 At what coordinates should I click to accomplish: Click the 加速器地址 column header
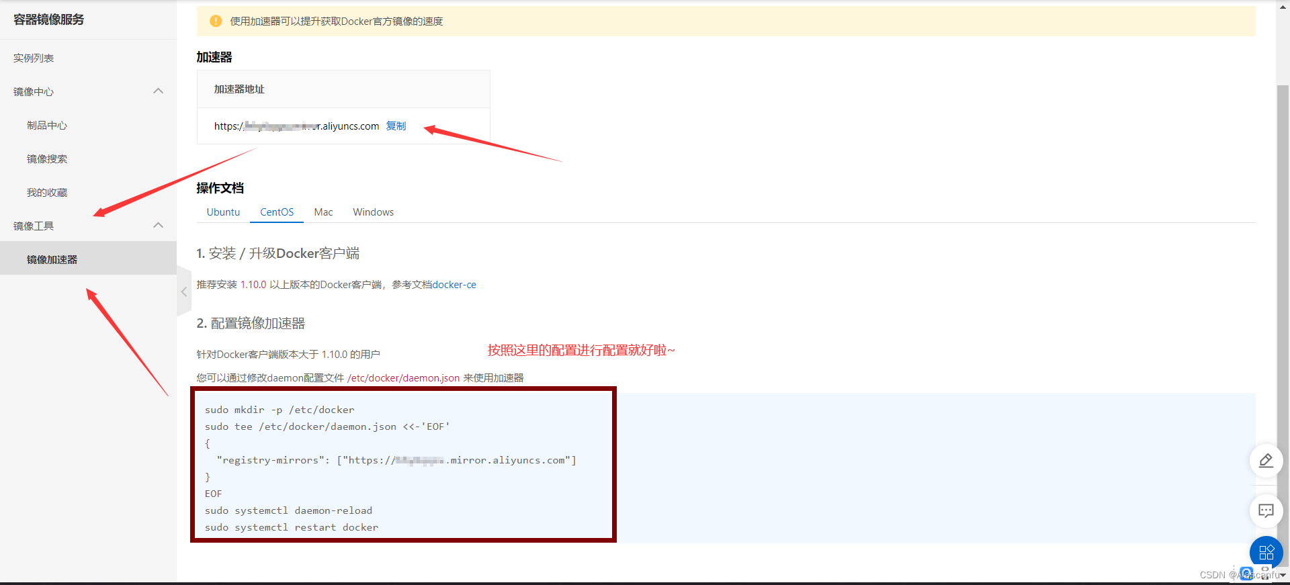point(239,89)
